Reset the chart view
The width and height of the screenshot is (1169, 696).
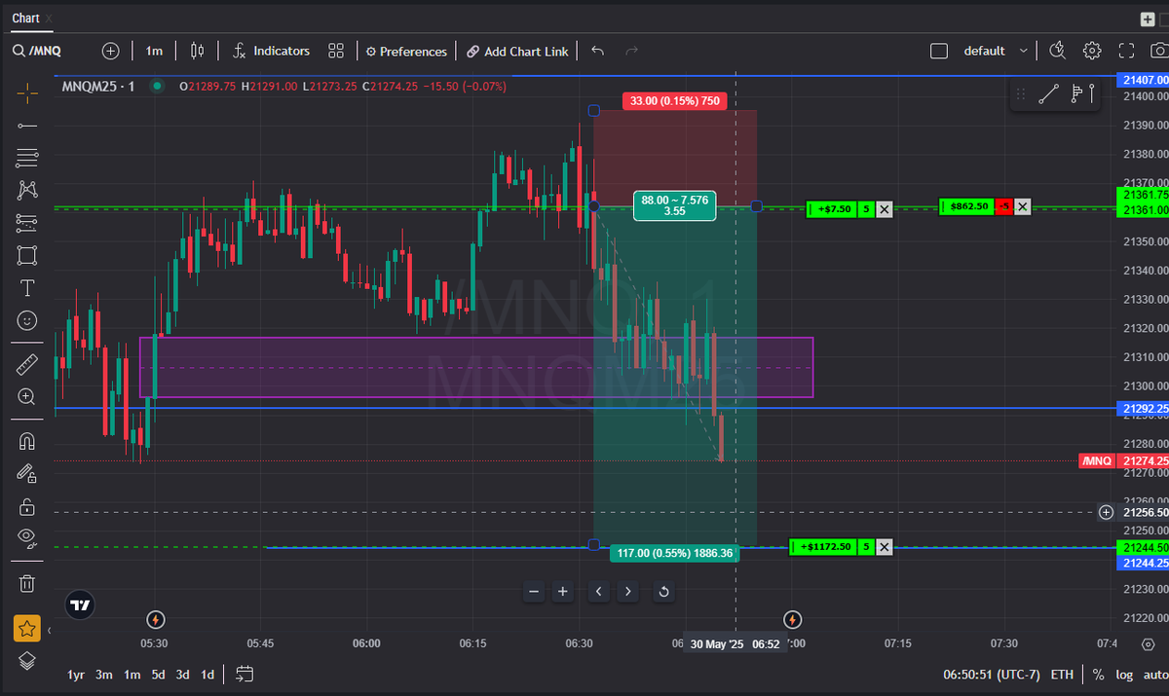coord(663,591)
